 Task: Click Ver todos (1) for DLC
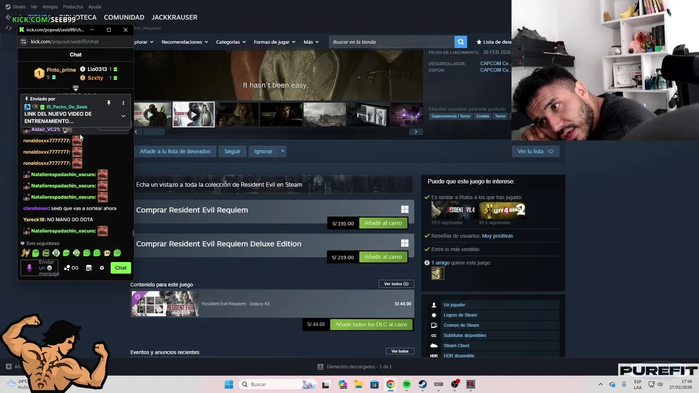click(396, 284)
